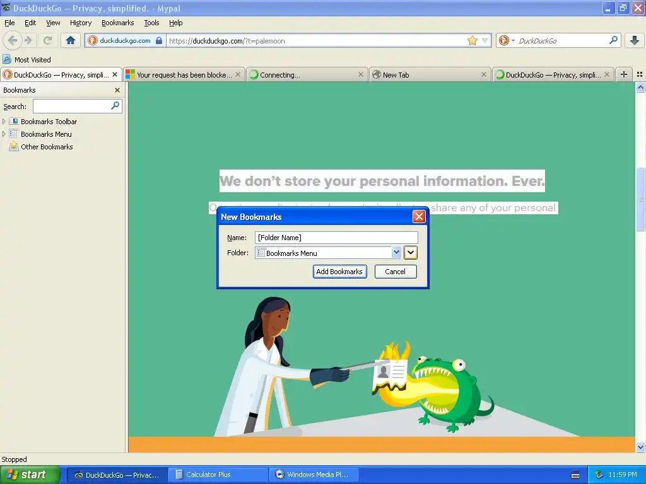Image resolution: width=646 pixels, height=484 pixels.
Task: Switch to the last DuckDuckGo tab
Action: pyautogui.click(x=553, y=75)
